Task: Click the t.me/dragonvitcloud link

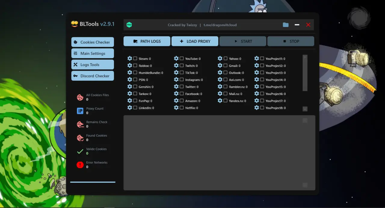Action: click(220, 25)
